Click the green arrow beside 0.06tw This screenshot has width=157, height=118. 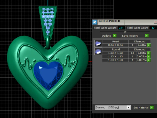[x=149, y=53]
